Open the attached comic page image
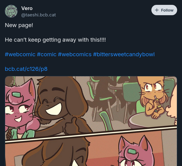 [x=91, y=121]
